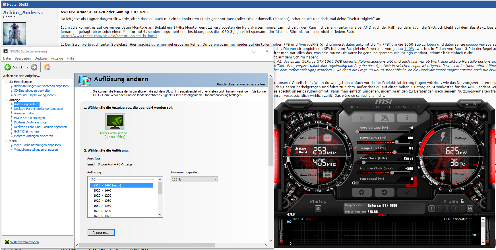Click the lightning bolt voltage icon

[x=443, y=136]
